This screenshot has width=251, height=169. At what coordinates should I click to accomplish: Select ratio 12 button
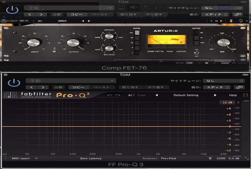(137, 43)
